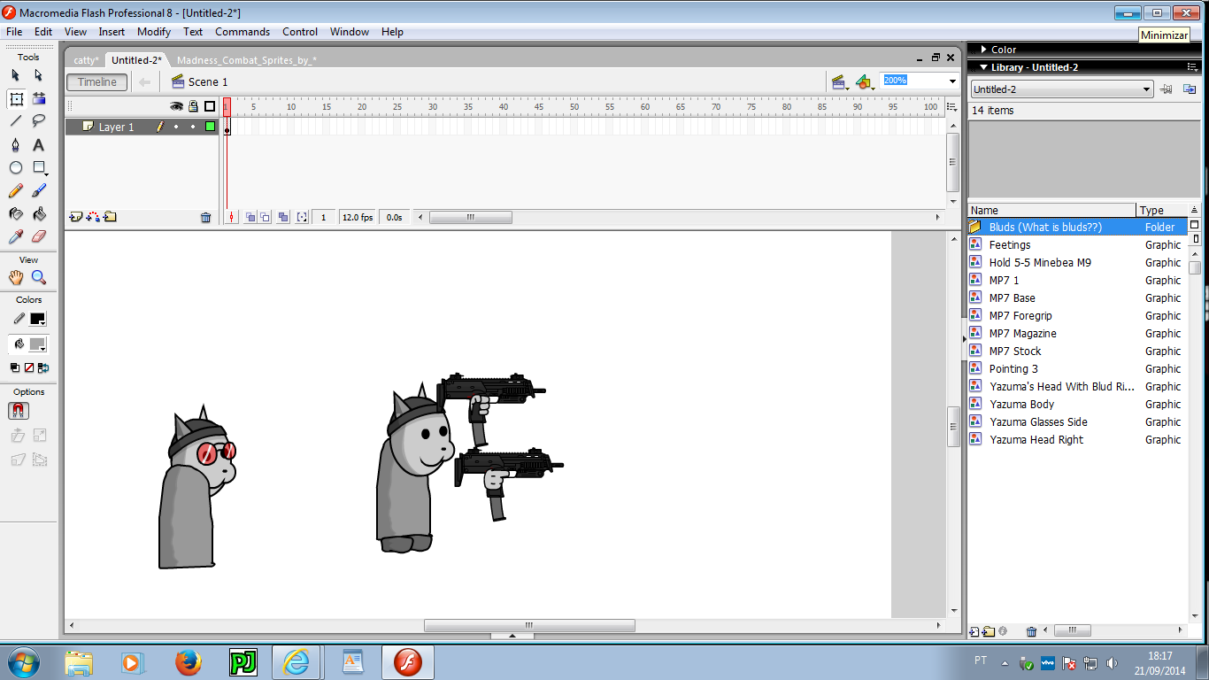Open the Edit Symbols dropdown
The height and width of the screenshot is (680, 1209).
pyautogui.click(x=865, y=82)
